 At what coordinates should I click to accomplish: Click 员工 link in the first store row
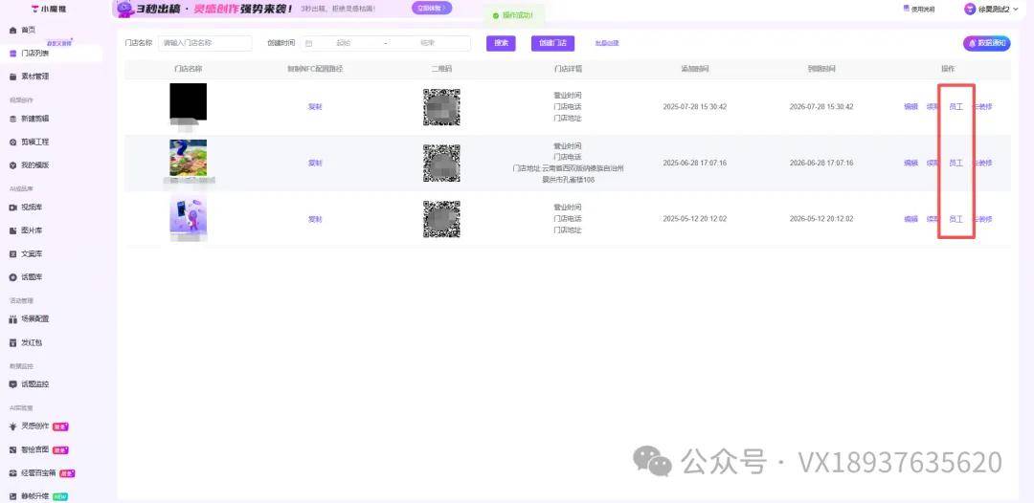tap(955, 107)
